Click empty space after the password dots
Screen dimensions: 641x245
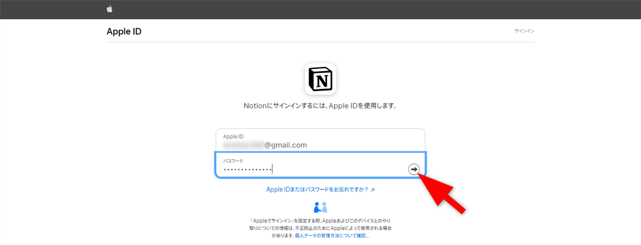tap(339, 170)
